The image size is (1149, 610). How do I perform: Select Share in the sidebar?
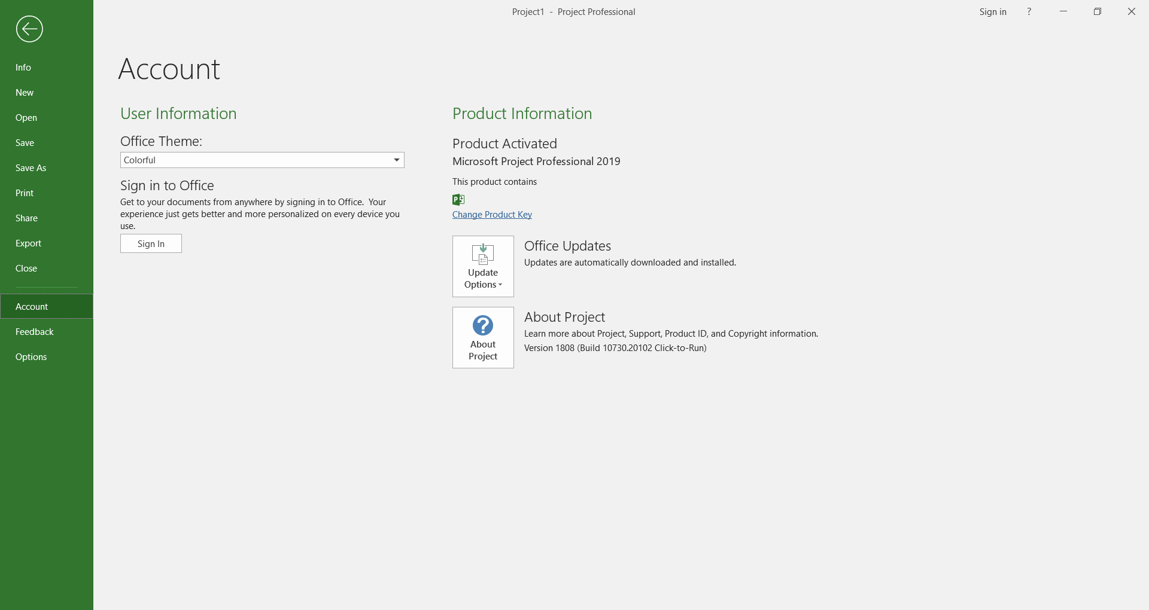pyautogui.click(x=47, y=218)
